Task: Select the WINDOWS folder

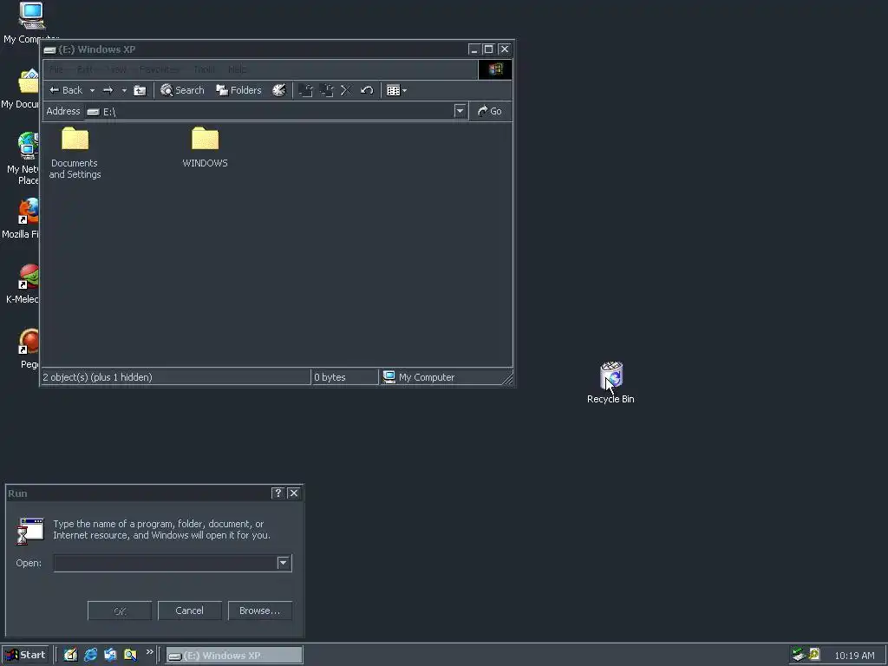Action: pos(205,147)
